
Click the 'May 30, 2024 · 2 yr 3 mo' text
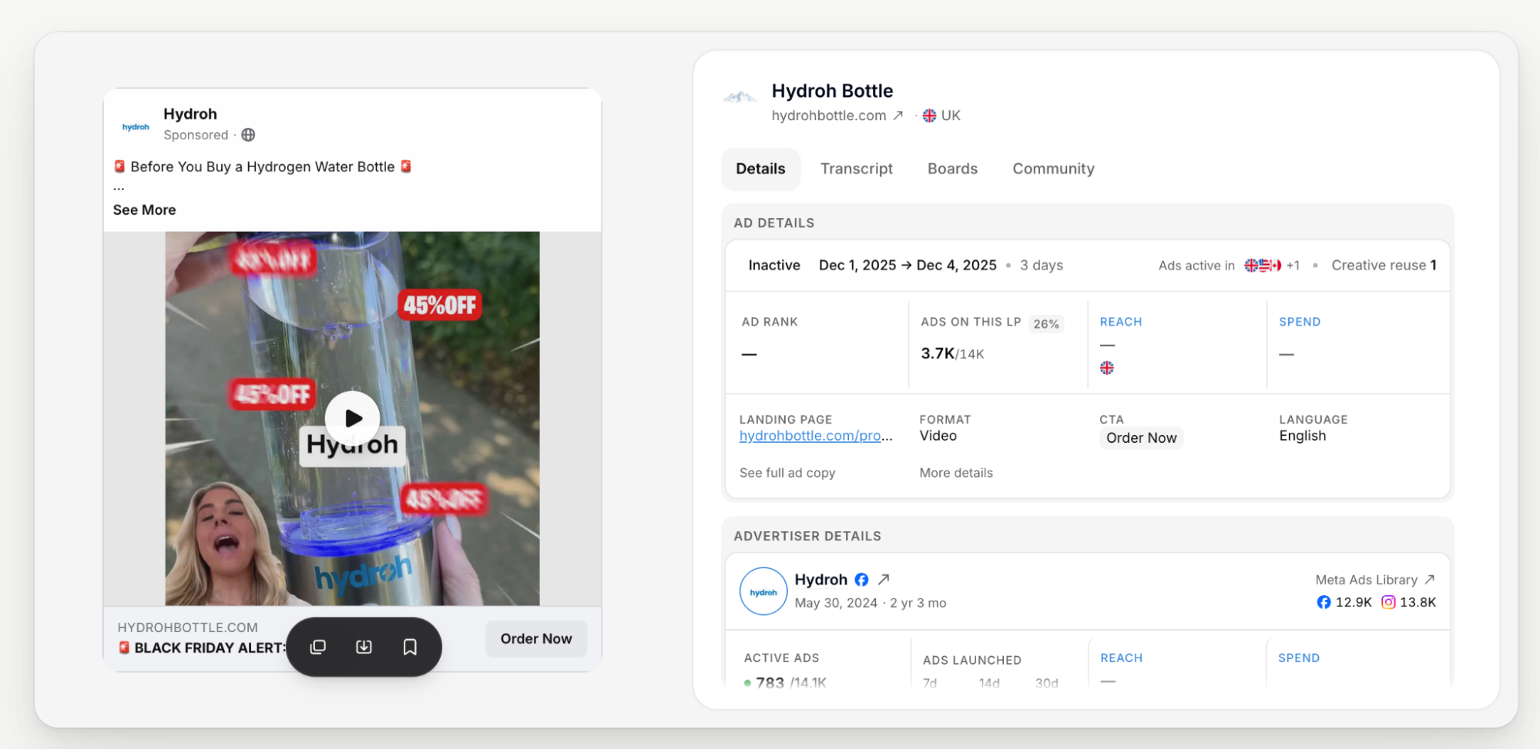871,603
